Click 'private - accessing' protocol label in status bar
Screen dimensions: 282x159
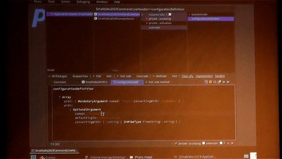(x=189, y=144)
